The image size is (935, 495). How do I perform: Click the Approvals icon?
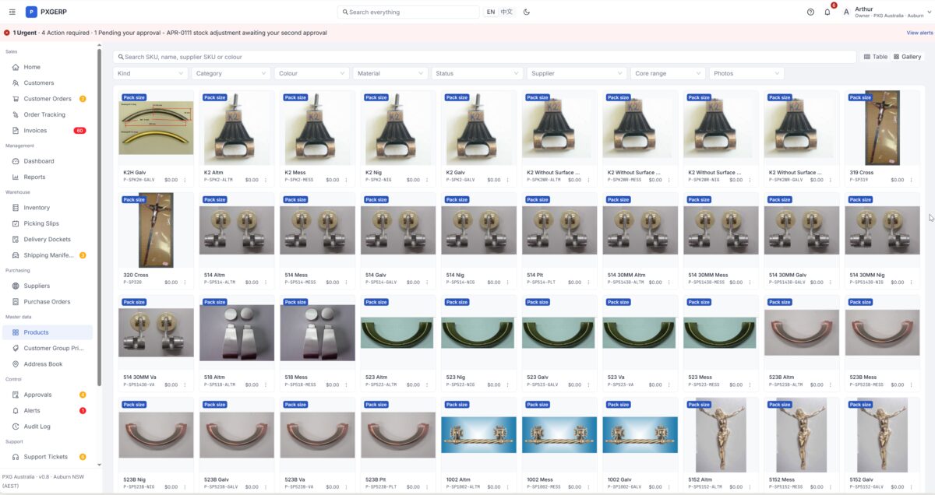tap(16, 395)
